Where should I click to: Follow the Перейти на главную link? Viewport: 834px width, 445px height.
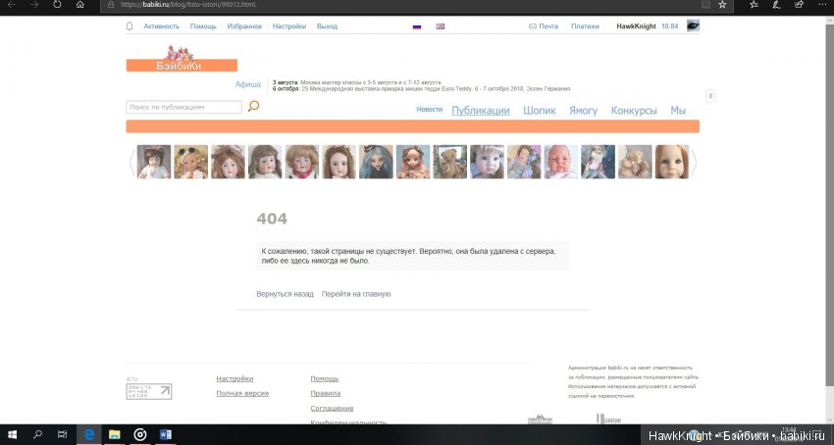[356, 294]
